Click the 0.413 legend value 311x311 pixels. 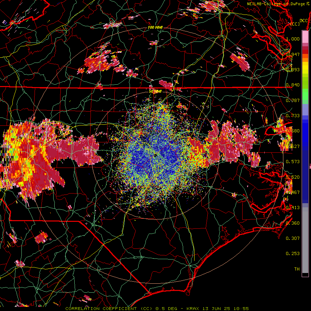pos(293,208)
